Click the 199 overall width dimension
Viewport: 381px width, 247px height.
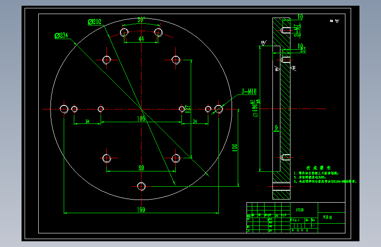click(141, 210)
